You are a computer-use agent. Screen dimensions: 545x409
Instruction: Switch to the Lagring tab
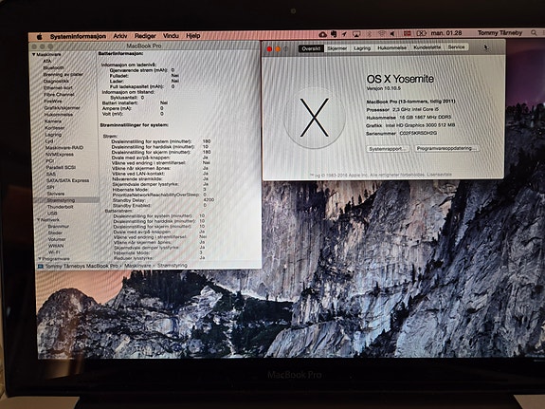click(x=362, y=48)
